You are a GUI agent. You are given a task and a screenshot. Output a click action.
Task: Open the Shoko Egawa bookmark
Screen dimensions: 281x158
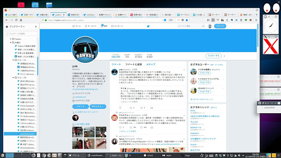[28, 106]
